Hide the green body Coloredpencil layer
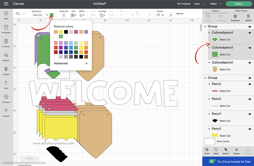254x166 pixels. 250,48
